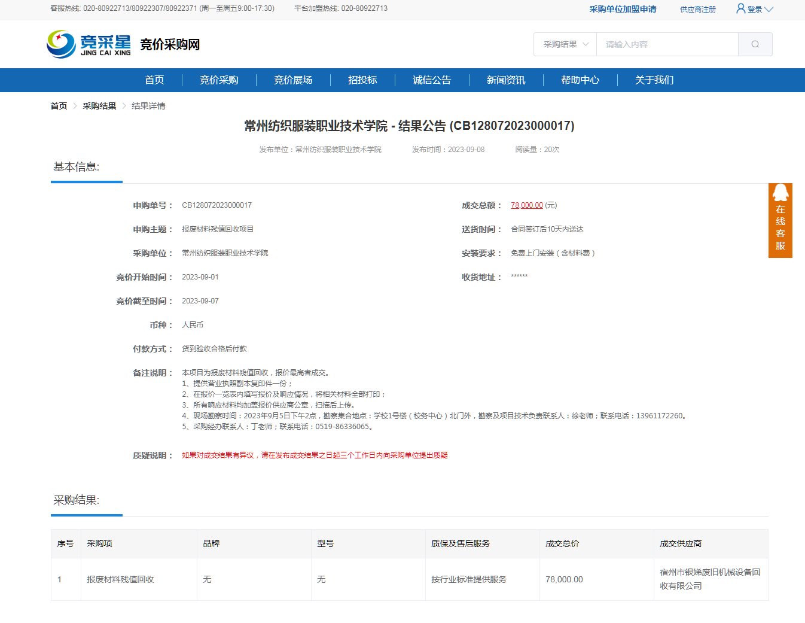The image size is (805, 623).
Task: Click 采购单位加盟申请 link
Action: point(623,9)
